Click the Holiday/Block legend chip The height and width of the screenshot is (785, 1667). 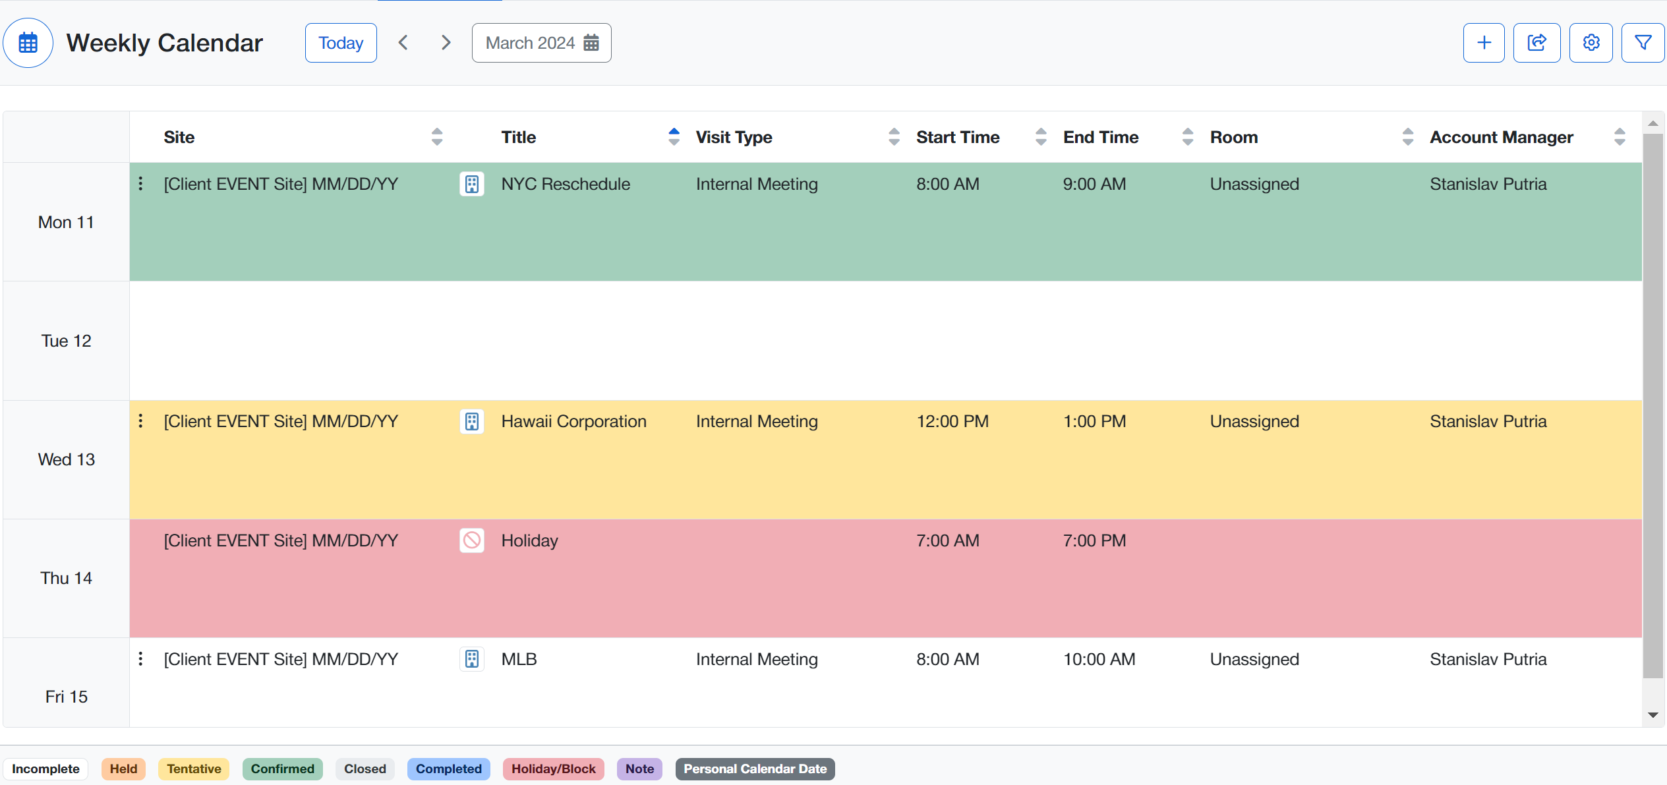click(x=553, y=769)
